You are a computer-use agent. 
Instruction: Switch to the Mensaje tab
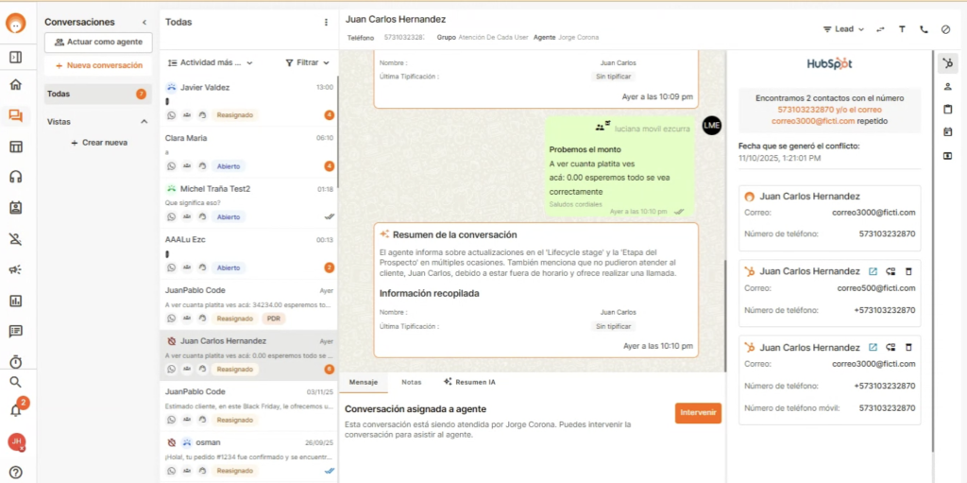364,382
